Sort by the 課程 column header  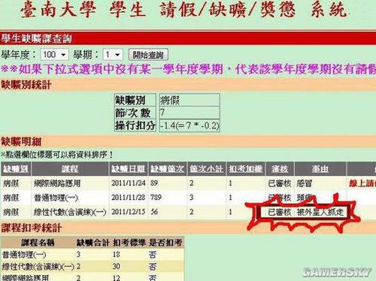tap(70, 169)
